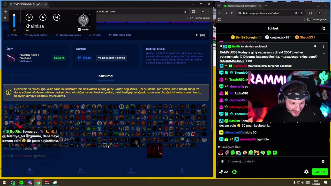Open the exchange arrows in bottom navigation
The width and height of the screenshot is (331, 186).
131,171
